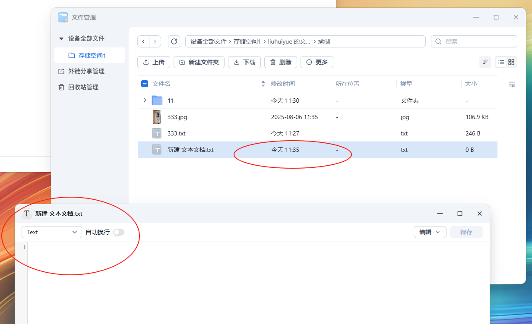This screenshot has width=532, height=324.
Task: Close the 文件管理 window
Action: (516, 17)
